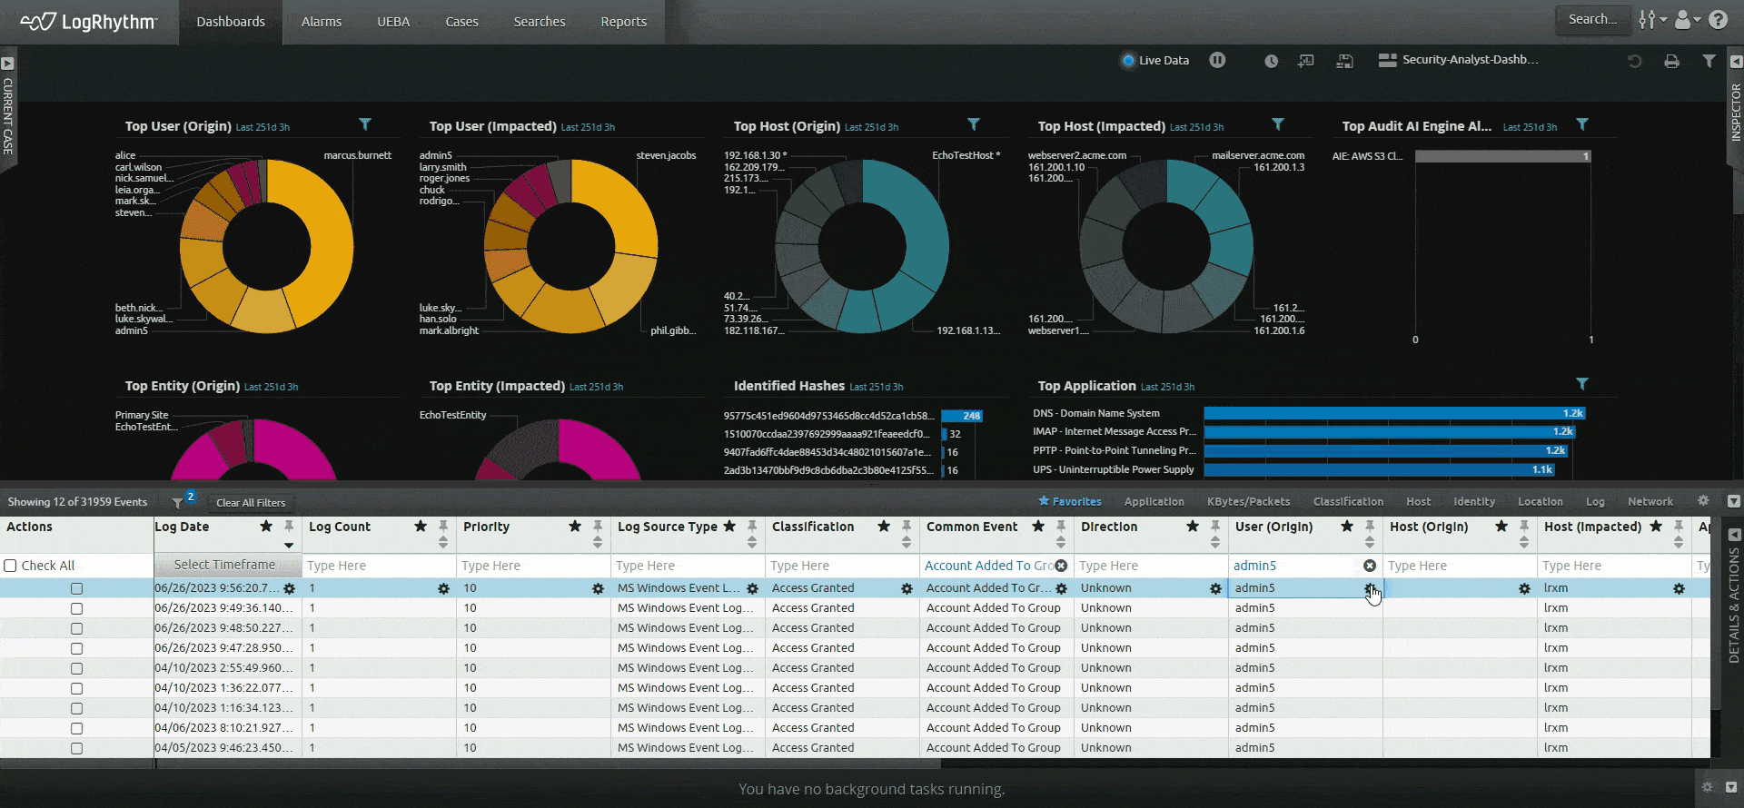The height and width of the screenshot is (808, 1744).
Task: Click the print dashboard icon
Action: pos(1671,61)
